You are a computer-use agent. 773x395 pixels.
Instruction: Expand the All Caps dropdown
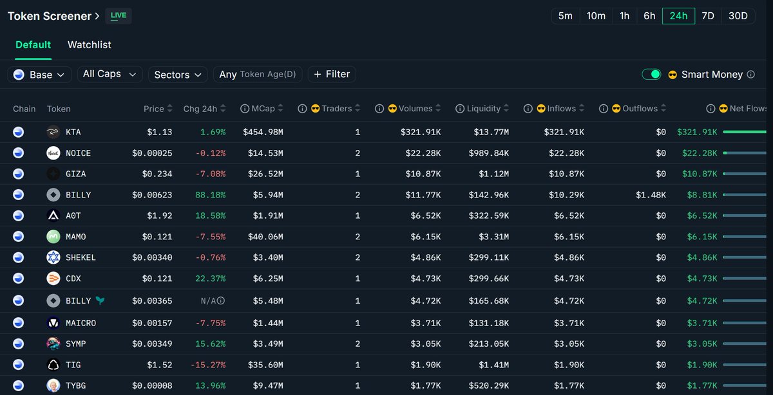click(110, 75)
